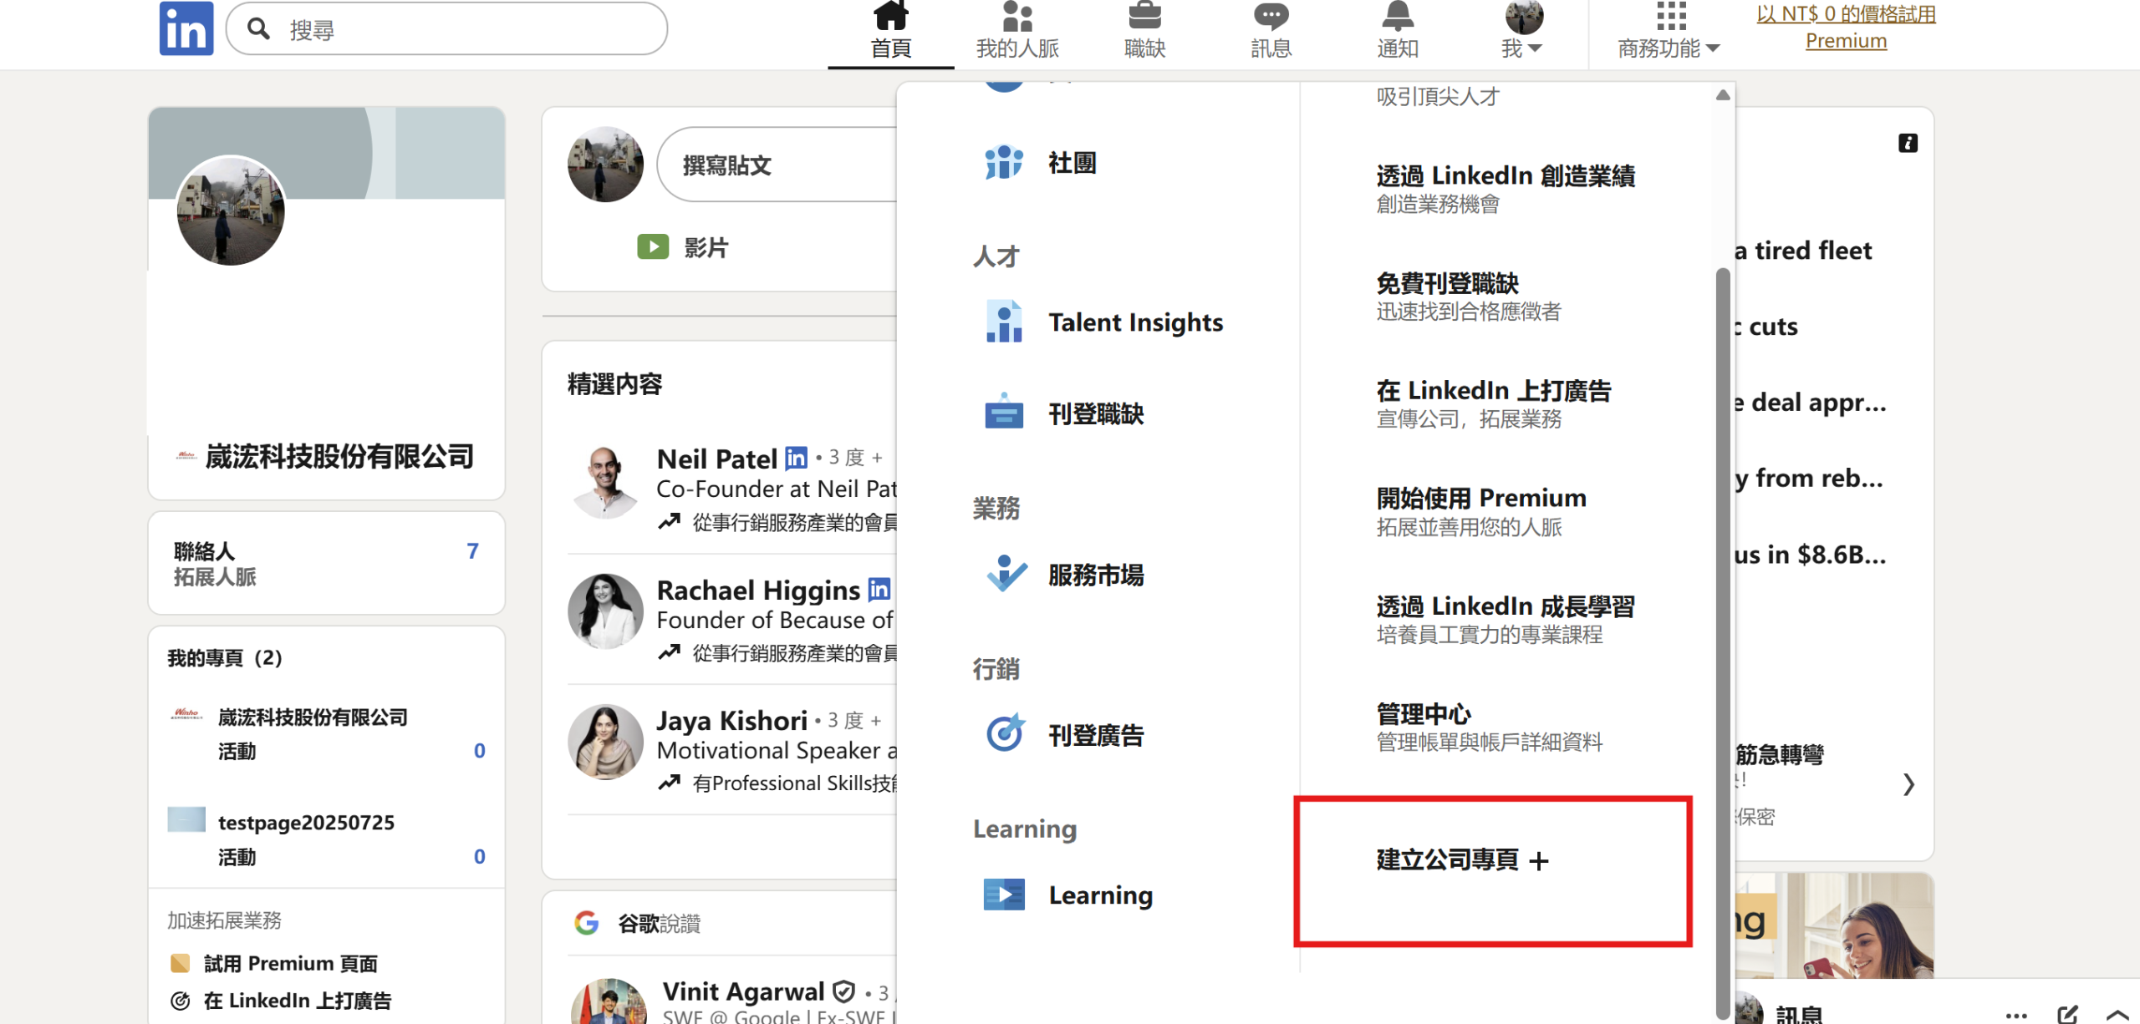Click the 服務市場 label
Screen dimensions: 2140x1024
[1096, 575]
